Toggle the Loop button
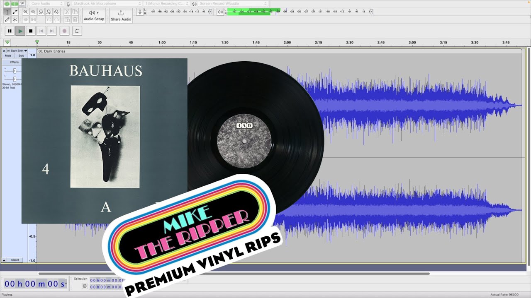This screenshot has height=298, width=531. [x=77, y=31]
